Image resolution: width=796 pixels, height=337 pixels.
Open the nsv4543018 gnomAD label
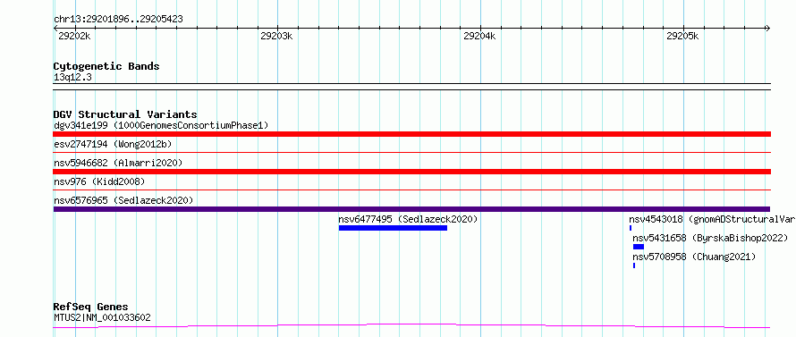tap(712, 219)
